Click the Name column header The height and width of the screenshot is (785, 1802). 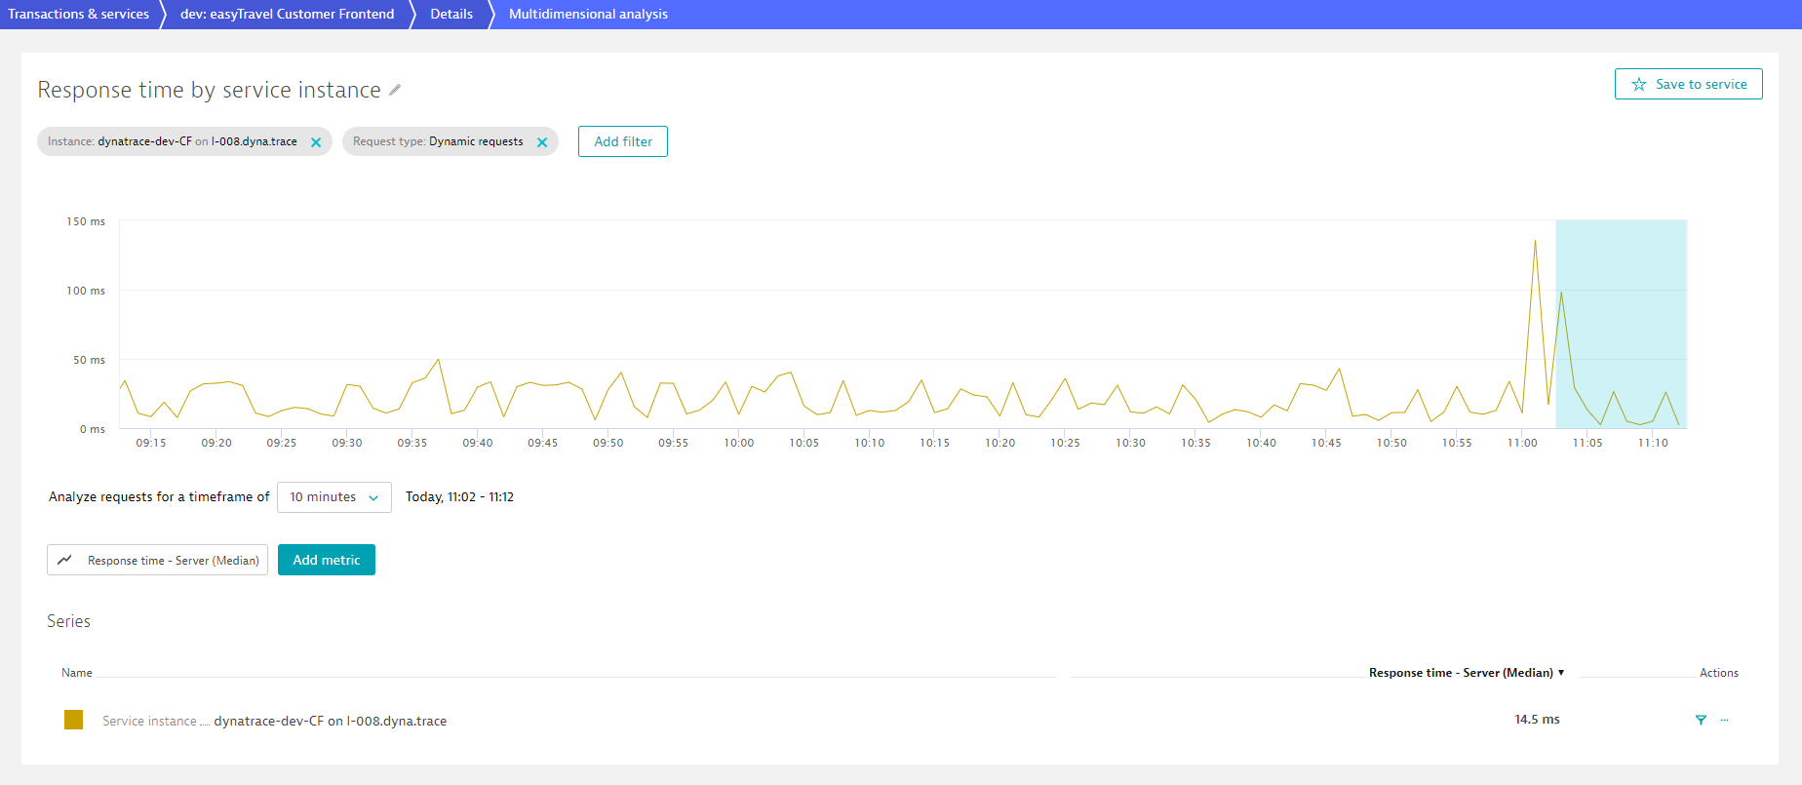77,673
